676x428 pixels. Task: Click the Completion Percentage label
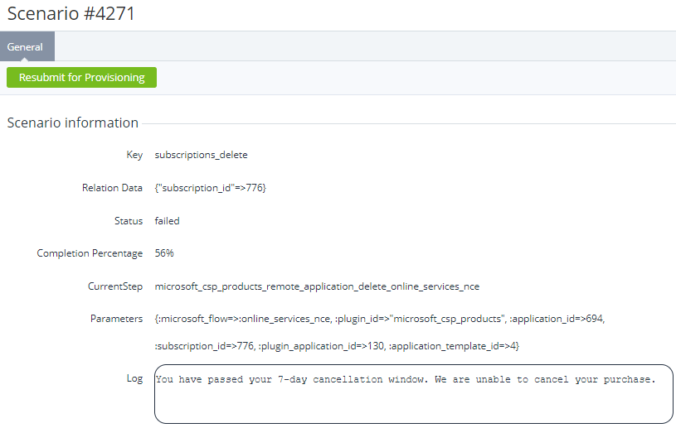pos(90,253)
